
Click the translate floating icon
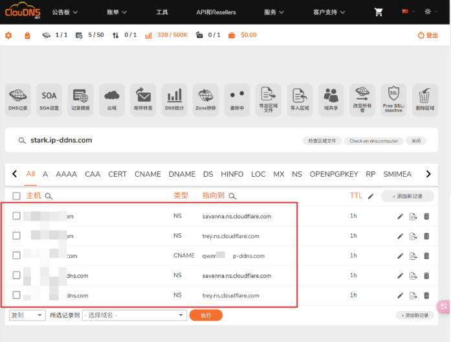(443, 306)
